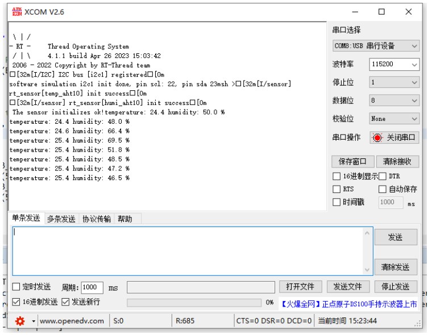This screenshot has height=335, width=428.
Task: Click the 保存窗口 button
Action: click(x=352, y=162)
